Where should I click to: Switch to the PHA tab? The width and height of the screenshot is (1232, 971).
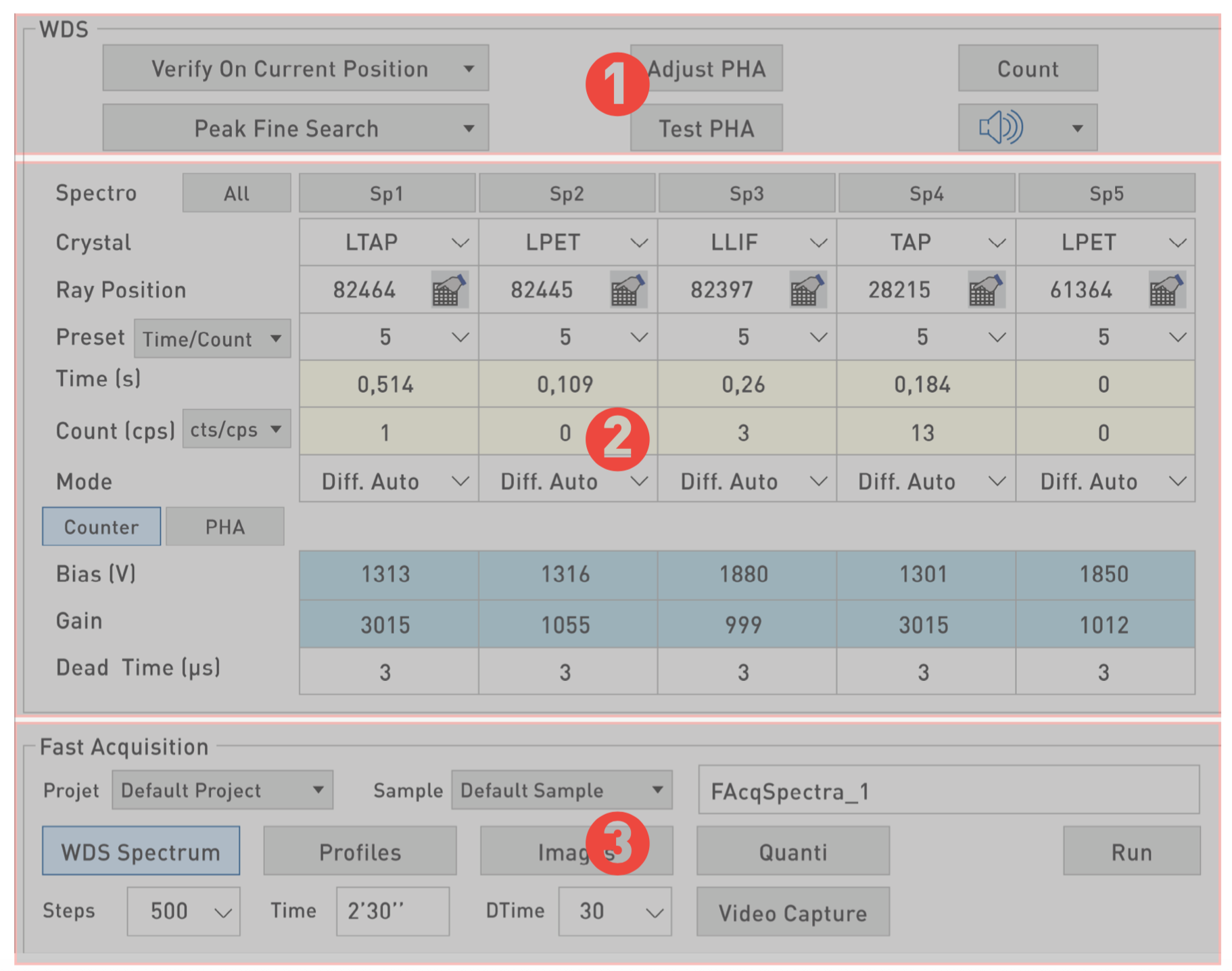click(x=225, y=527)
